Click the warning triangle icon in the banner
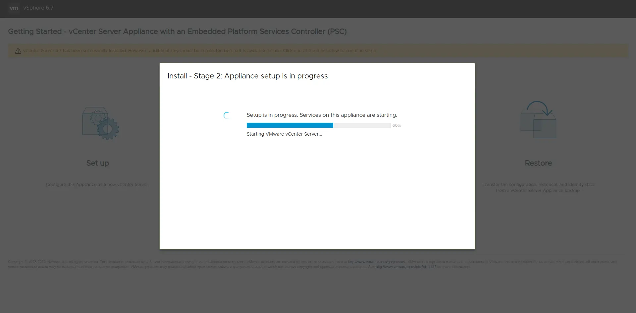This screenshot has height=313, width=636. coord(18,51)
